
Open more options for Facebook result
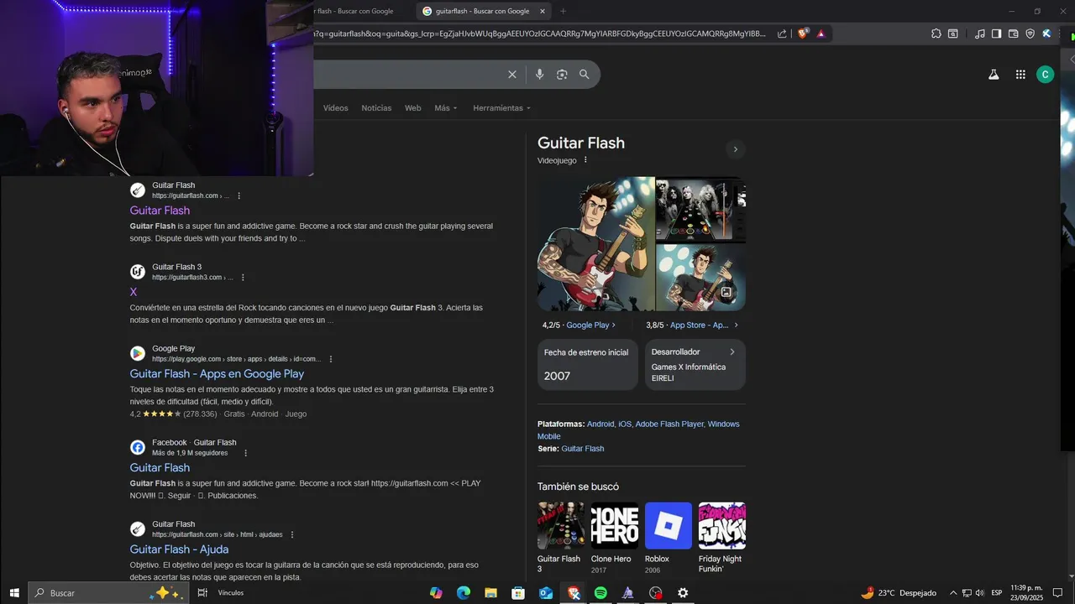246,453
